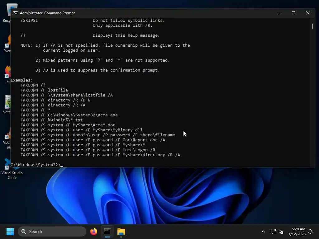Open File Explorer from the taskbar
Image resolution: width=319 pixels, height=239 pixels.
pyautogui.click(x=121, y=232)
